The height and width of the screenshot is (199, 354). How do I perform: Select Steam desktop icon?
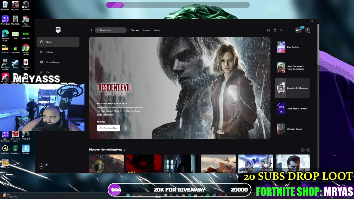tap(15, 63)
